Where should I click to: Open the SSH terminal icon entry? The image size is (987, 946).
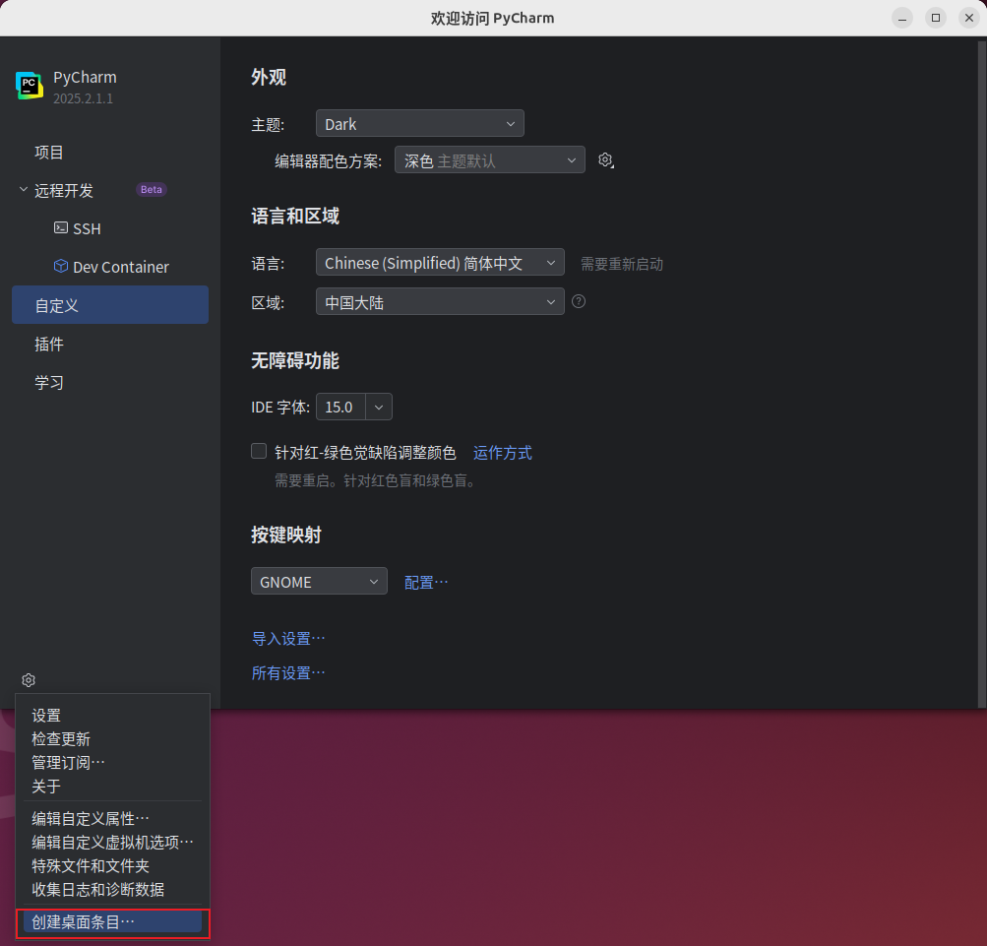point(61,228)
